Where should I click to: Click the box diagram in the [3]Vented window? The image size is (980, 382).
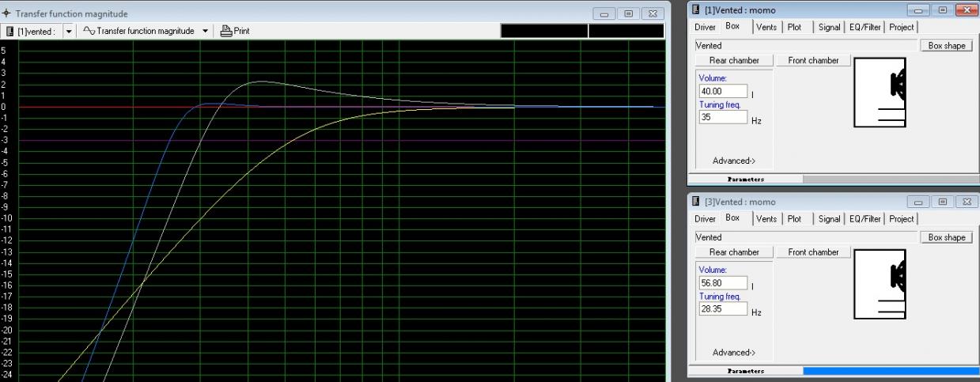coord(880,285)
